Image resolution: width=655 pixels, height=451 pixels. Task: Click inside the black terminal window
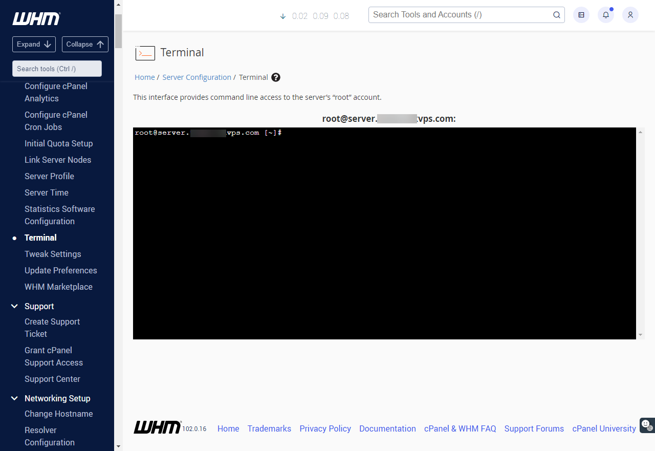point(384,233)
